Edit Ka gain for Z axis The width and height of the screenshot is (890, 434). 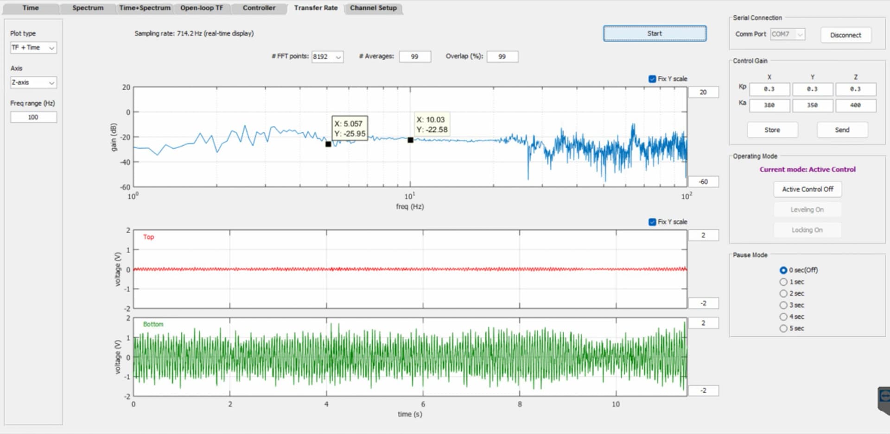point(855,105)
